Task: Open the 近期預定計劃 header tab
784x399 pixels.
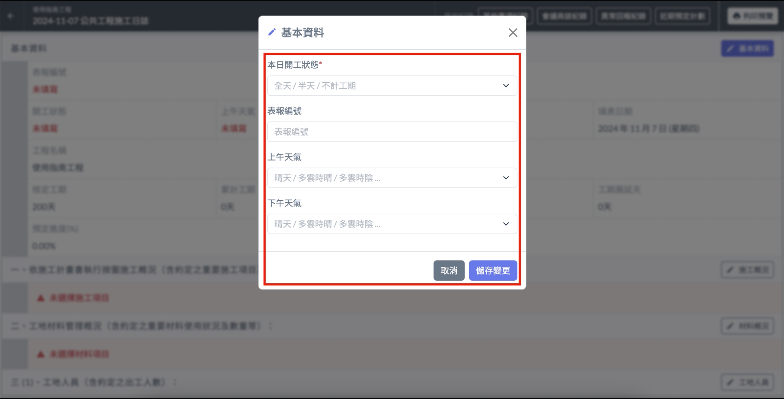Action: pos(682,16)
